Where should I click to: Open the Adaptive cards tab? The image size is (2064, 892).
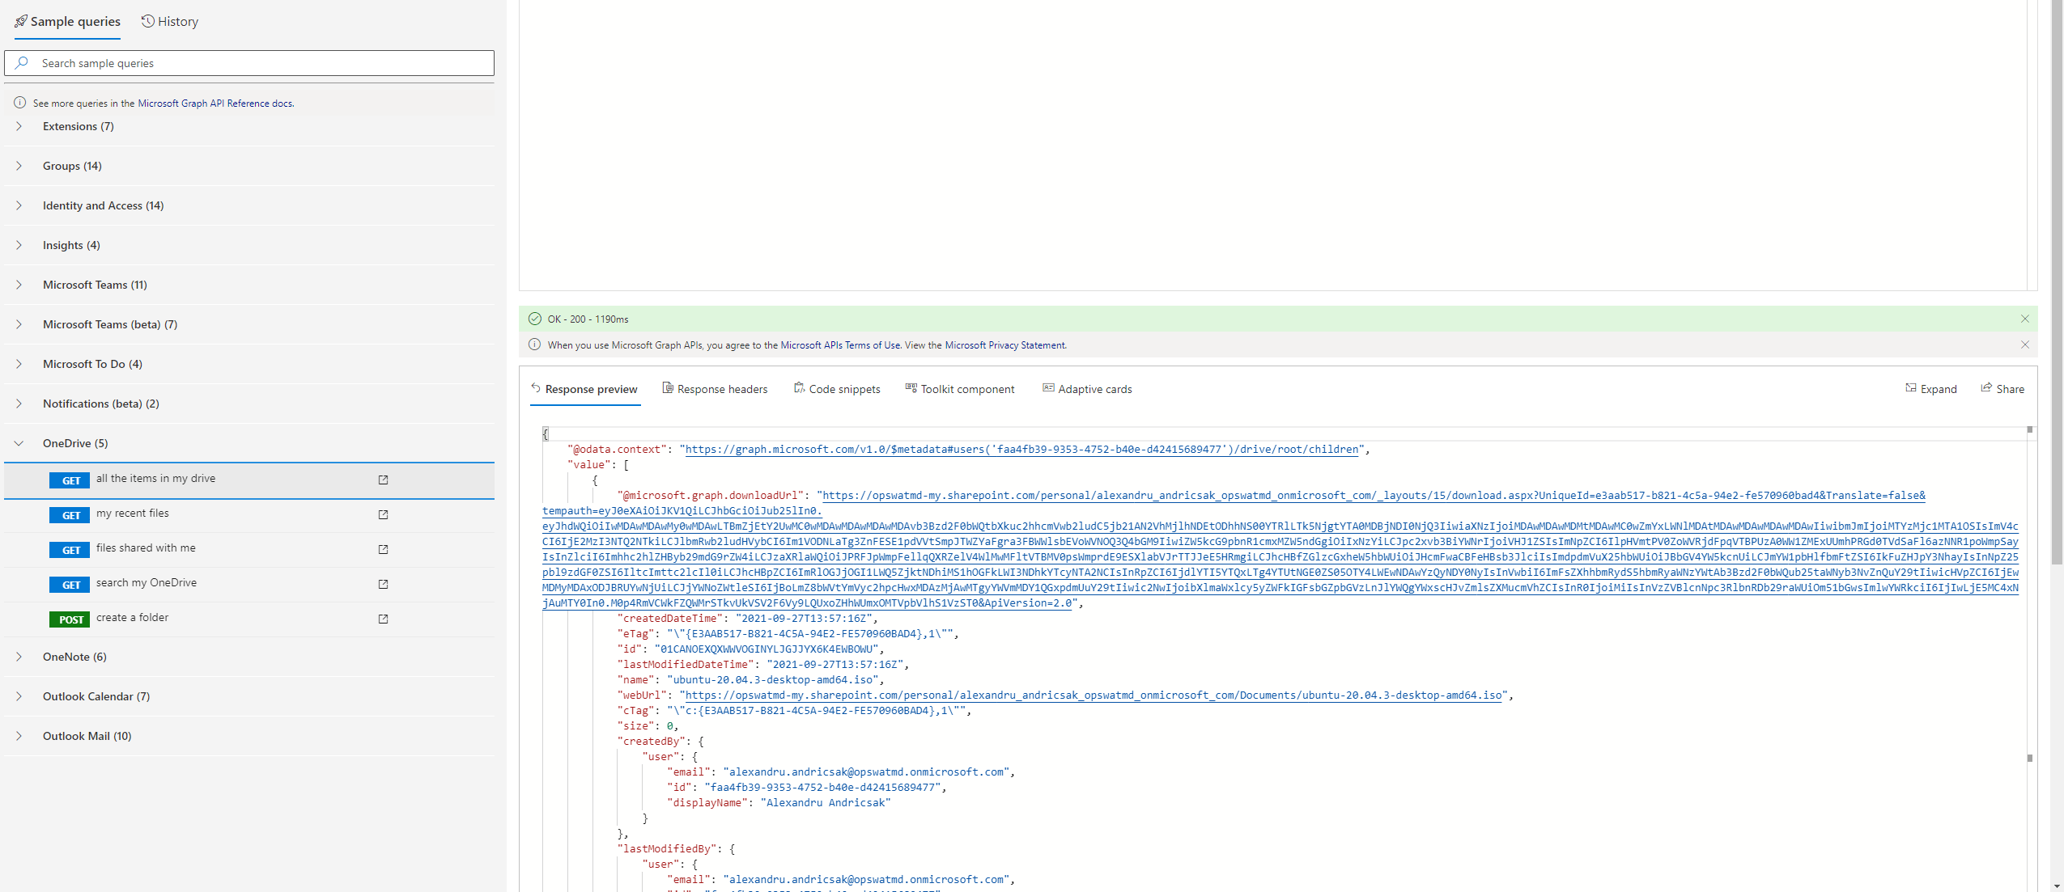pyautogui.click(x=1087, y=389)
